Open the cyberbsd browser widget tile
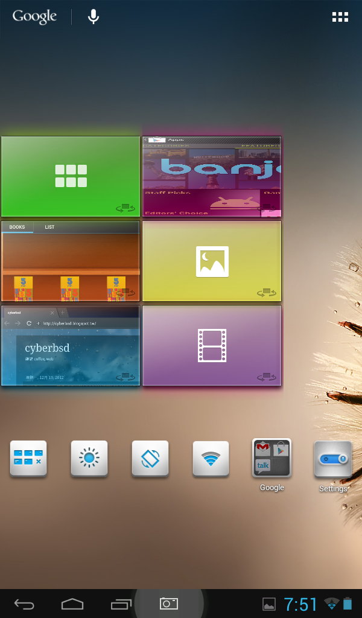This screenshot has width=362, height=618. (71, 346)
